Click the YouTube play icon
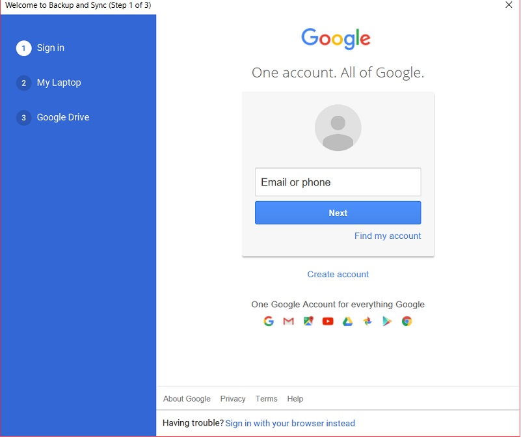Viewport: 521px width, 438px height. click(x=328, y=322)
